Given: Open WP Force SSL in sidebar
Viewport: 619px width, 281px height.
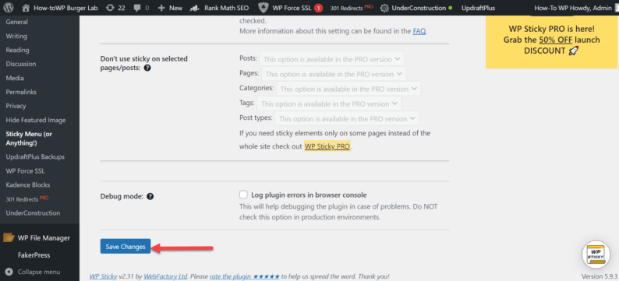Looking at the screenshot, I should (25, 171).
